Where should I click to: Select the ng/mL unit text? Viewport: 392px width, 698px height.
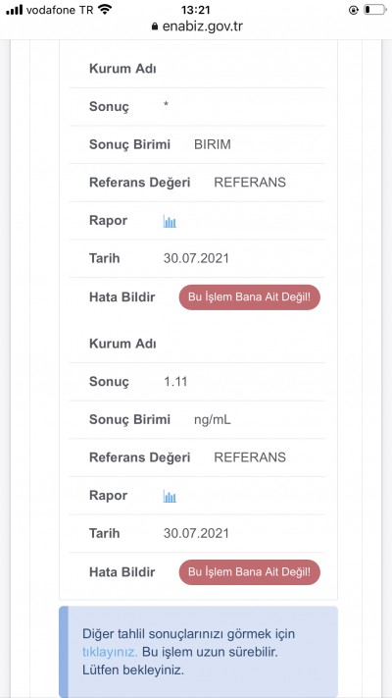[x=213, y=420]
